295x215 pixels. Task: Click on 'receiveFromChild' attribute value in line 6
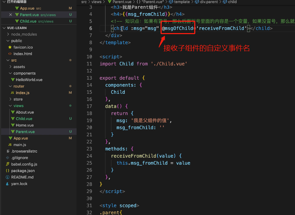coord(221,29)
